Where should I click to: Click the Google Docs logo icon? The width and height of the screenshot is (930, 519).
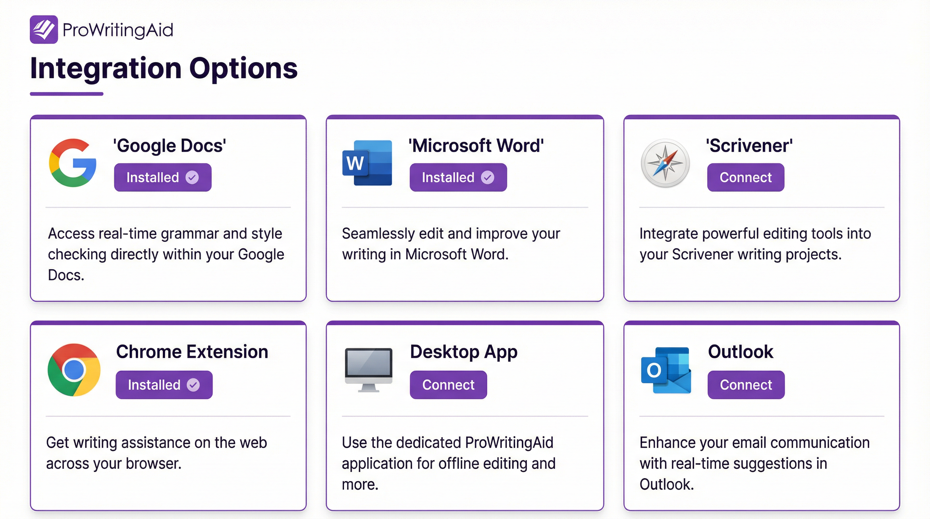point(73,163)
